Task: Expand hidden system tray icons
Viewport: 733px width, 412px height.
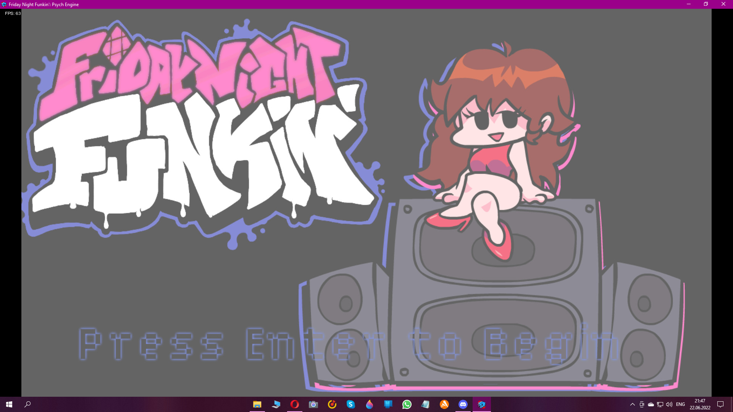Action: click(x=632, y=404)
